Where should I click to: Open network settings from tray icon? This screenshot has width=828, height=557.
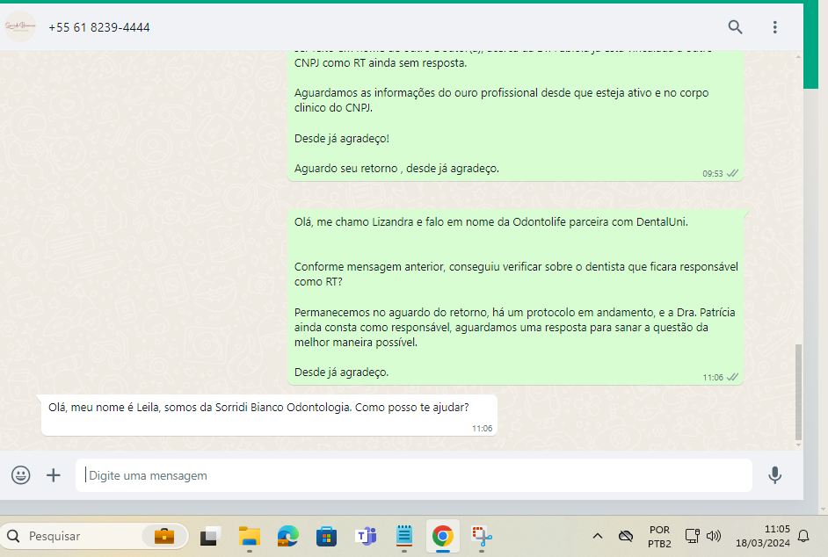point(693,537)
